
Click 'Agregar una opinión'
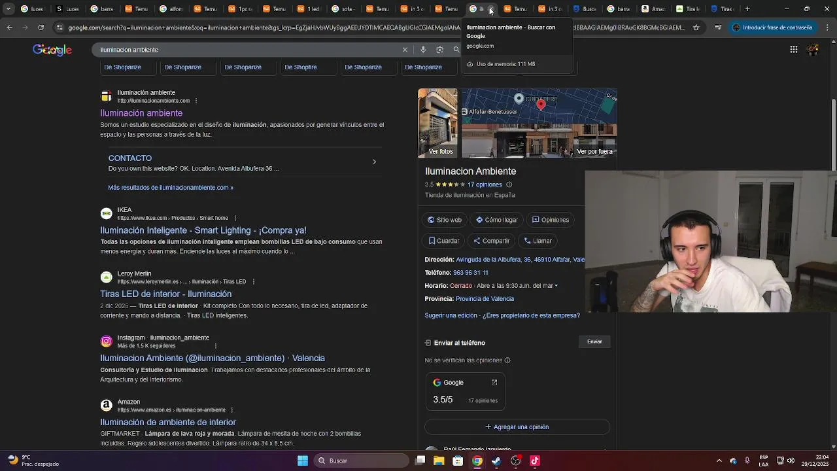pos(517,427)
